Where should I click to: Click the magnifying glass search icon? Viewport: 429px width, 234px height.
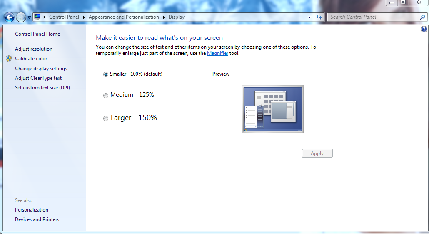coord(422,17)
